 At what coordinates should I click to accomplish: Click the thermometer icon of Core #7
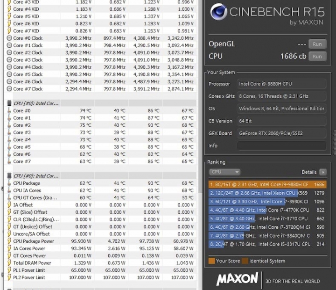[9, 161]
